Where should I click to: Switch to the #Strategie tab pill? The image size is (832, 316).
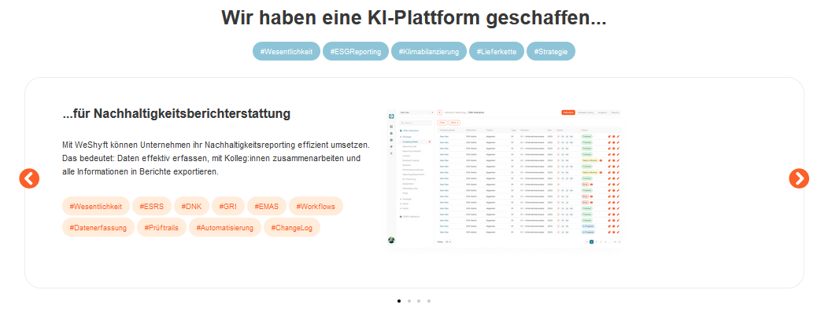(x=551, y=51)
